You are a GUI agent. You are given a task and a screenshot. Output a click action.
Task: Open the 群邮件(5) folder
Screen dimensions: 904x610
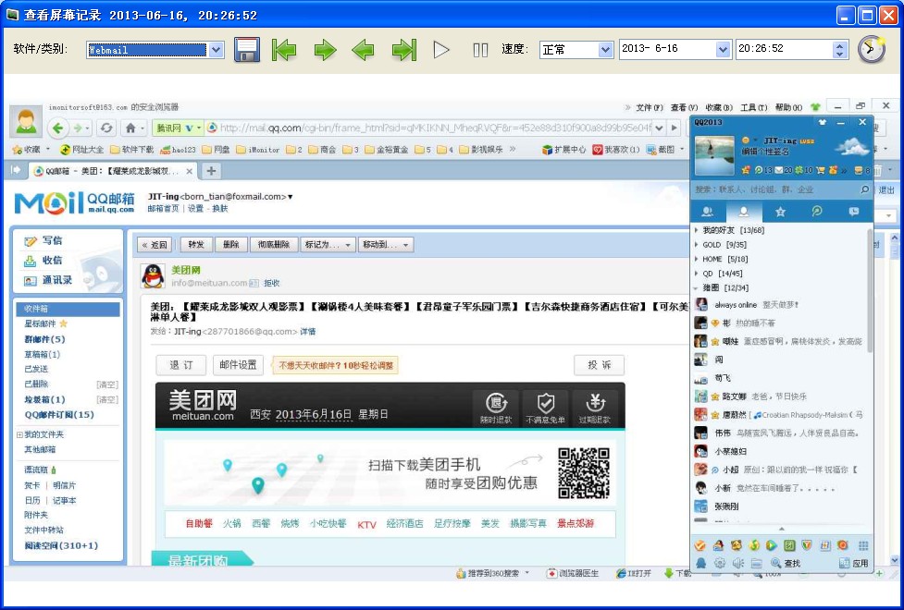coord(44,339)
